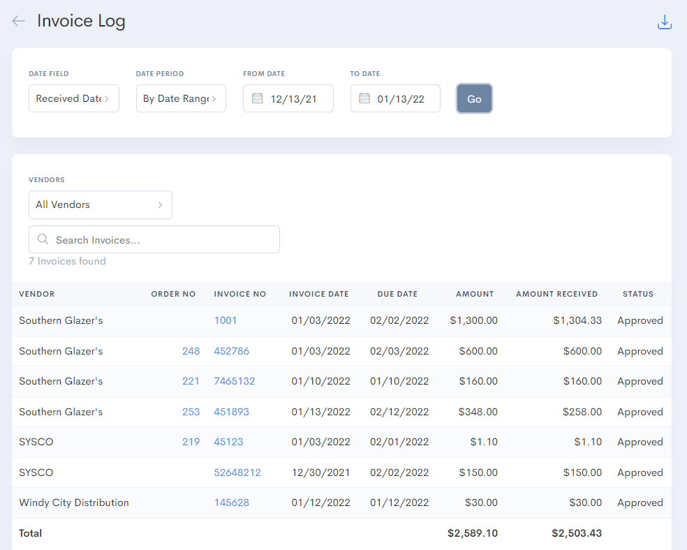Open the calendar icon for From Date

point(256,98)
